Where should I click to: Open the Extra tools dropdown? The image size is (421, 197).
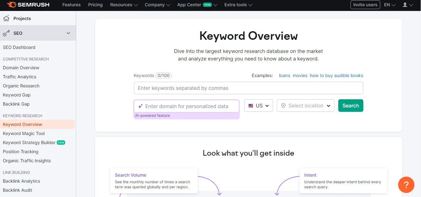[238, 5]
